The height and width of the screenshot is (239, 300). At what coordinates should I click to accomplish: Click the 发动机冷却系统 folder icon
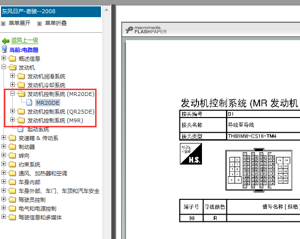[x=21, y=85]
